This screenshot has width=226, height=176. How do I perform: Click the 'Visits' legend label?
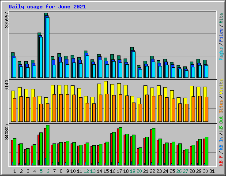tap(221, 87)
